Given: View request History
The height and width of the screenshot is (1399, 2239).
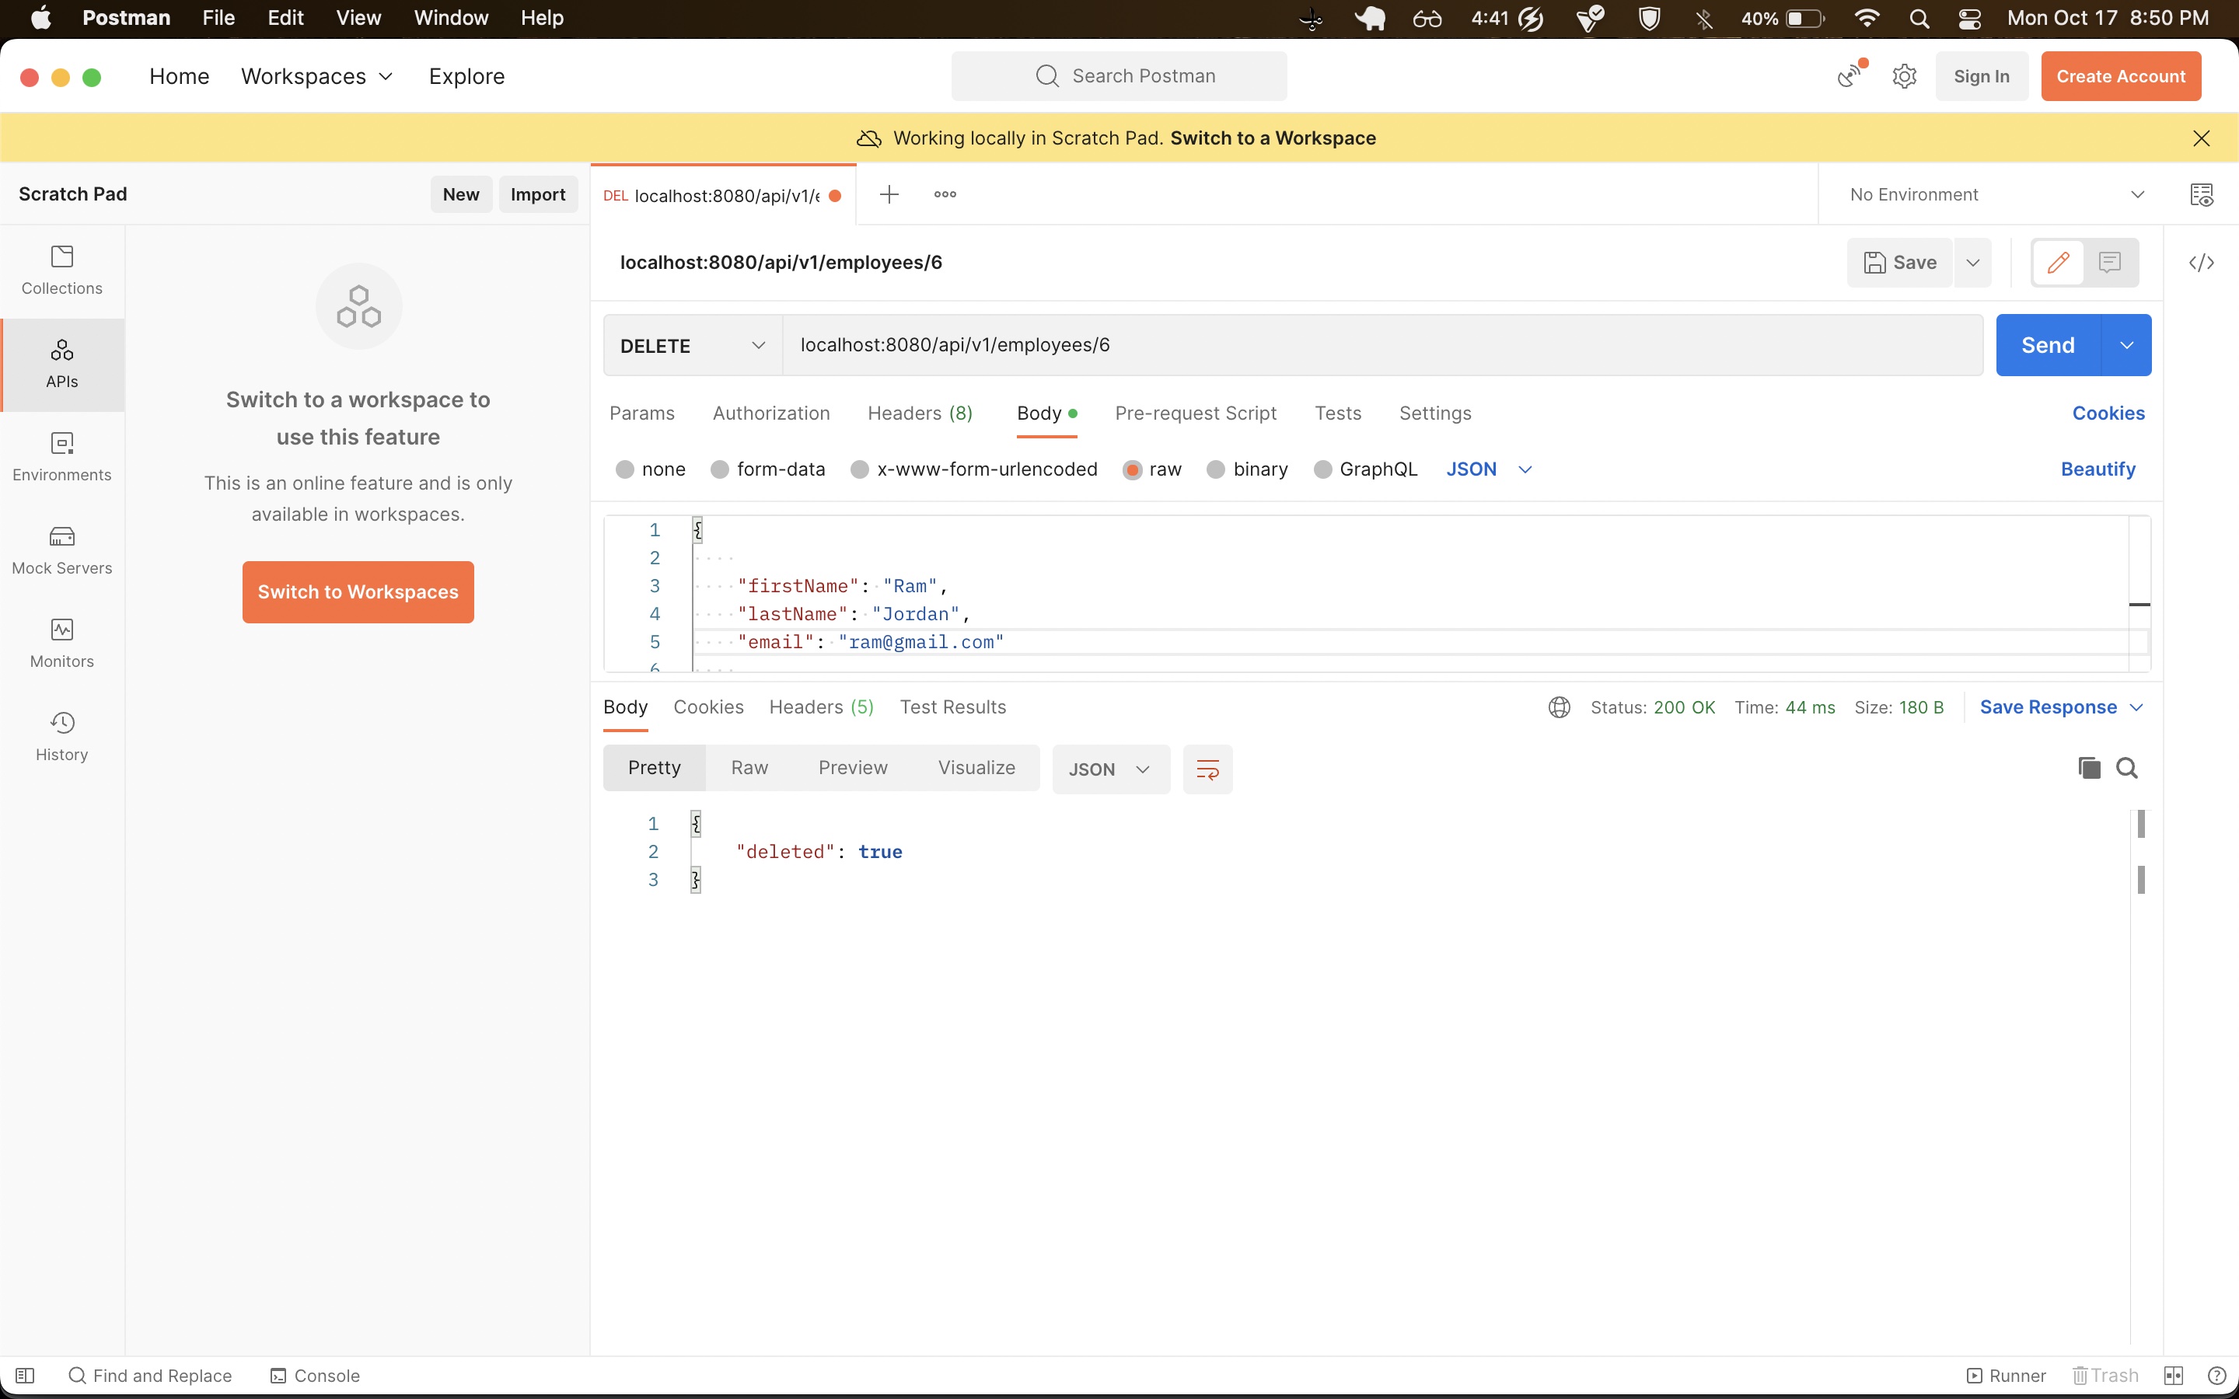Looking at the screenshot, I should 61,735.
